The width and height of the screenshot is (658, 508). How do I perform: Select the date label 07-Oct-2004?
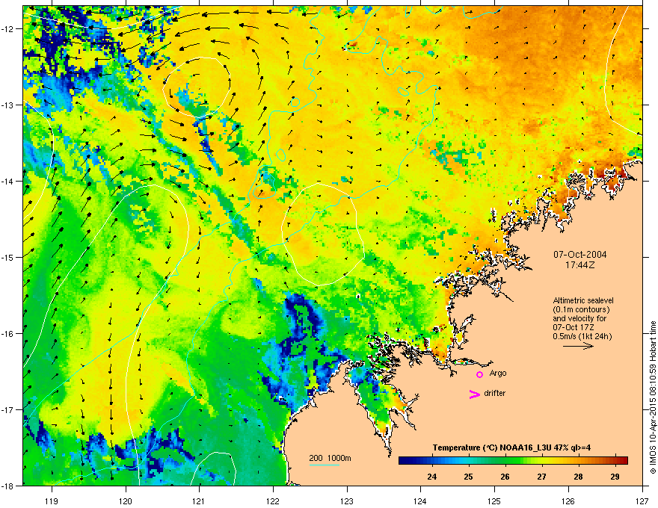coord(579,255)
